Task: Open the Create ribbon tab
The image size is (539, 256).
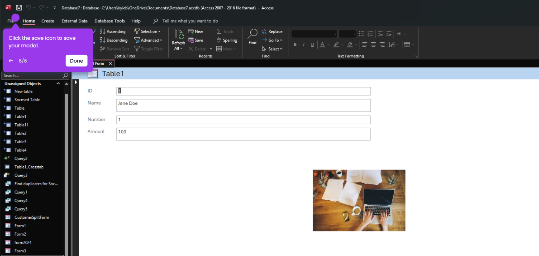Action: tap(48, 21)
